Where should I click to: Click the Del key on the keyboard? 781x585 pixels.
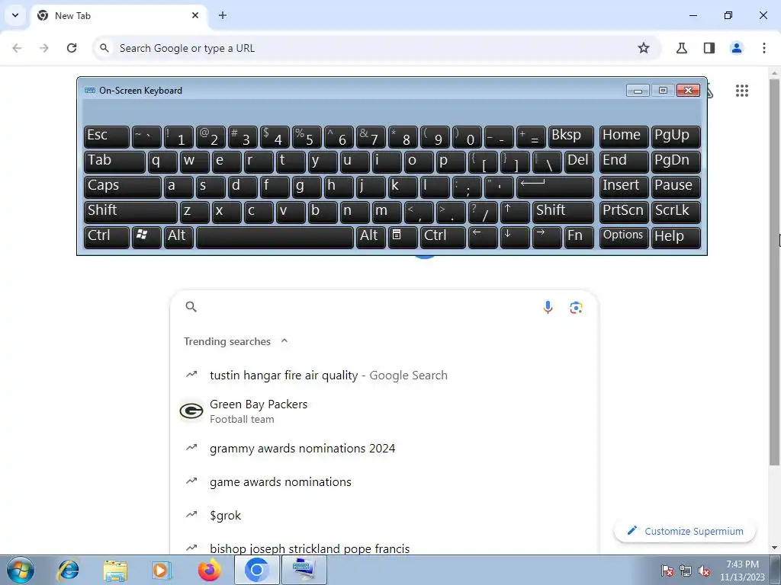click(579, 161)
